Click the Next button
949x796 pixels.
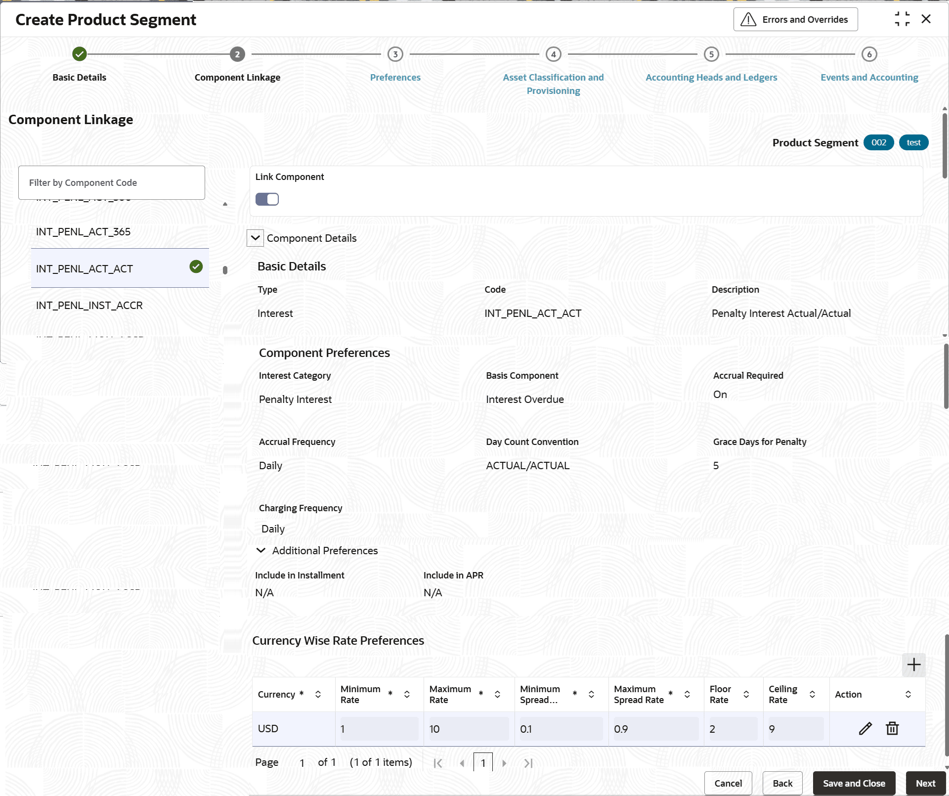(x=925, y=783)
